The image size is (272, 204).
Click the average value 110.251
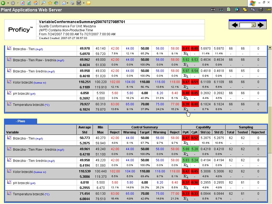click(84, 82)
